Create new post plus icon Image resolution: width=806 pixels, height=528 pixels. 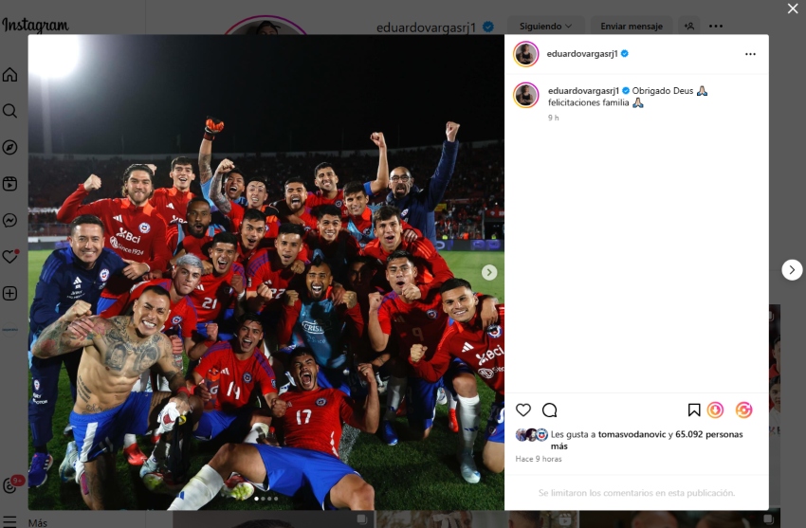click(x=9, y=293)
